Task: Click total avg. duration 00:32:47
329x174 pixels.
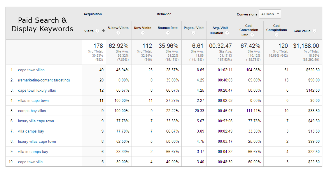Action: (x=221, y=46)
